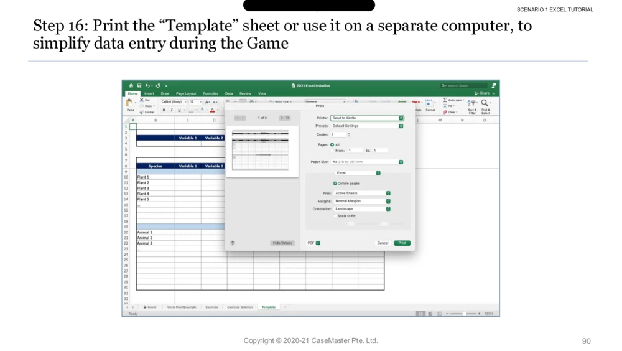
Task: Switch to the Page Layout ribbon tab
Action: pos(186,93)
